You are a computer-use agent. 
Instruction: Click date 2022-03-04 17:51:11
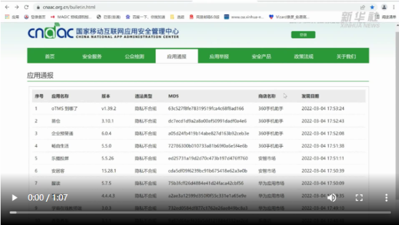pos(323,158)
